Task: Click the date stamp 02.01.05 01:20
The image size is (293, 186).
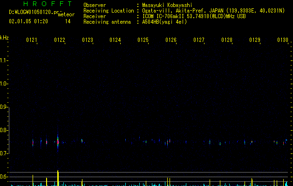Action: pos(28,21)
